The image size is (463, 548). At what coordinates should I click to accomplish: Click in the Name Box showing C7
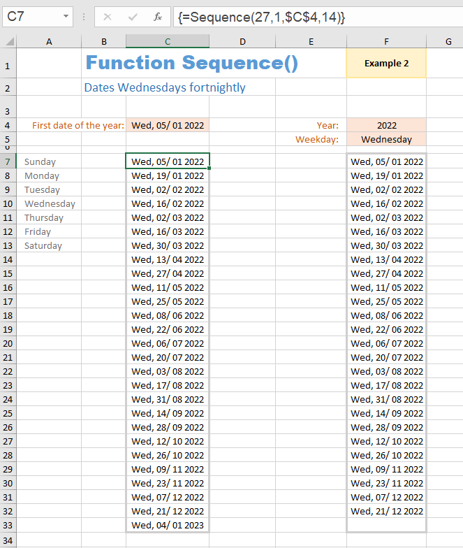pyautogui.click(x=32, y=17)
